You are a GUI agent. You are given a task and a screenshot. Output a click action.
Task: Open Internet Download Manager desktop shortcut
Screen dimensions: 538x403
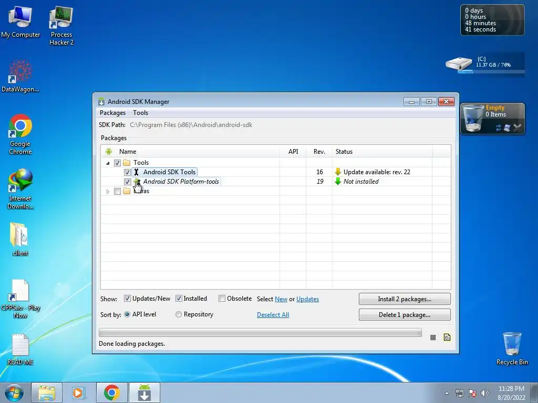[x=20, y=189]
